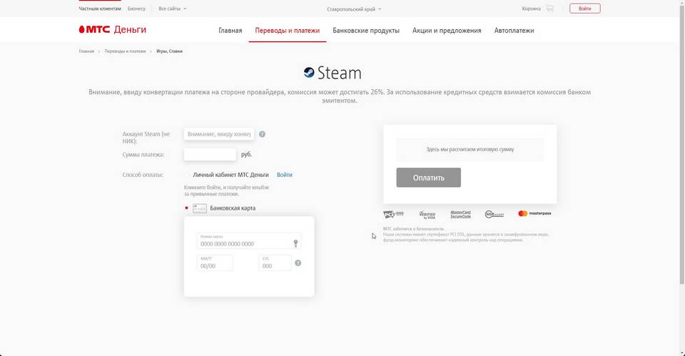
Task: Click the Steam logo icon
Action: tap(309, 73)
